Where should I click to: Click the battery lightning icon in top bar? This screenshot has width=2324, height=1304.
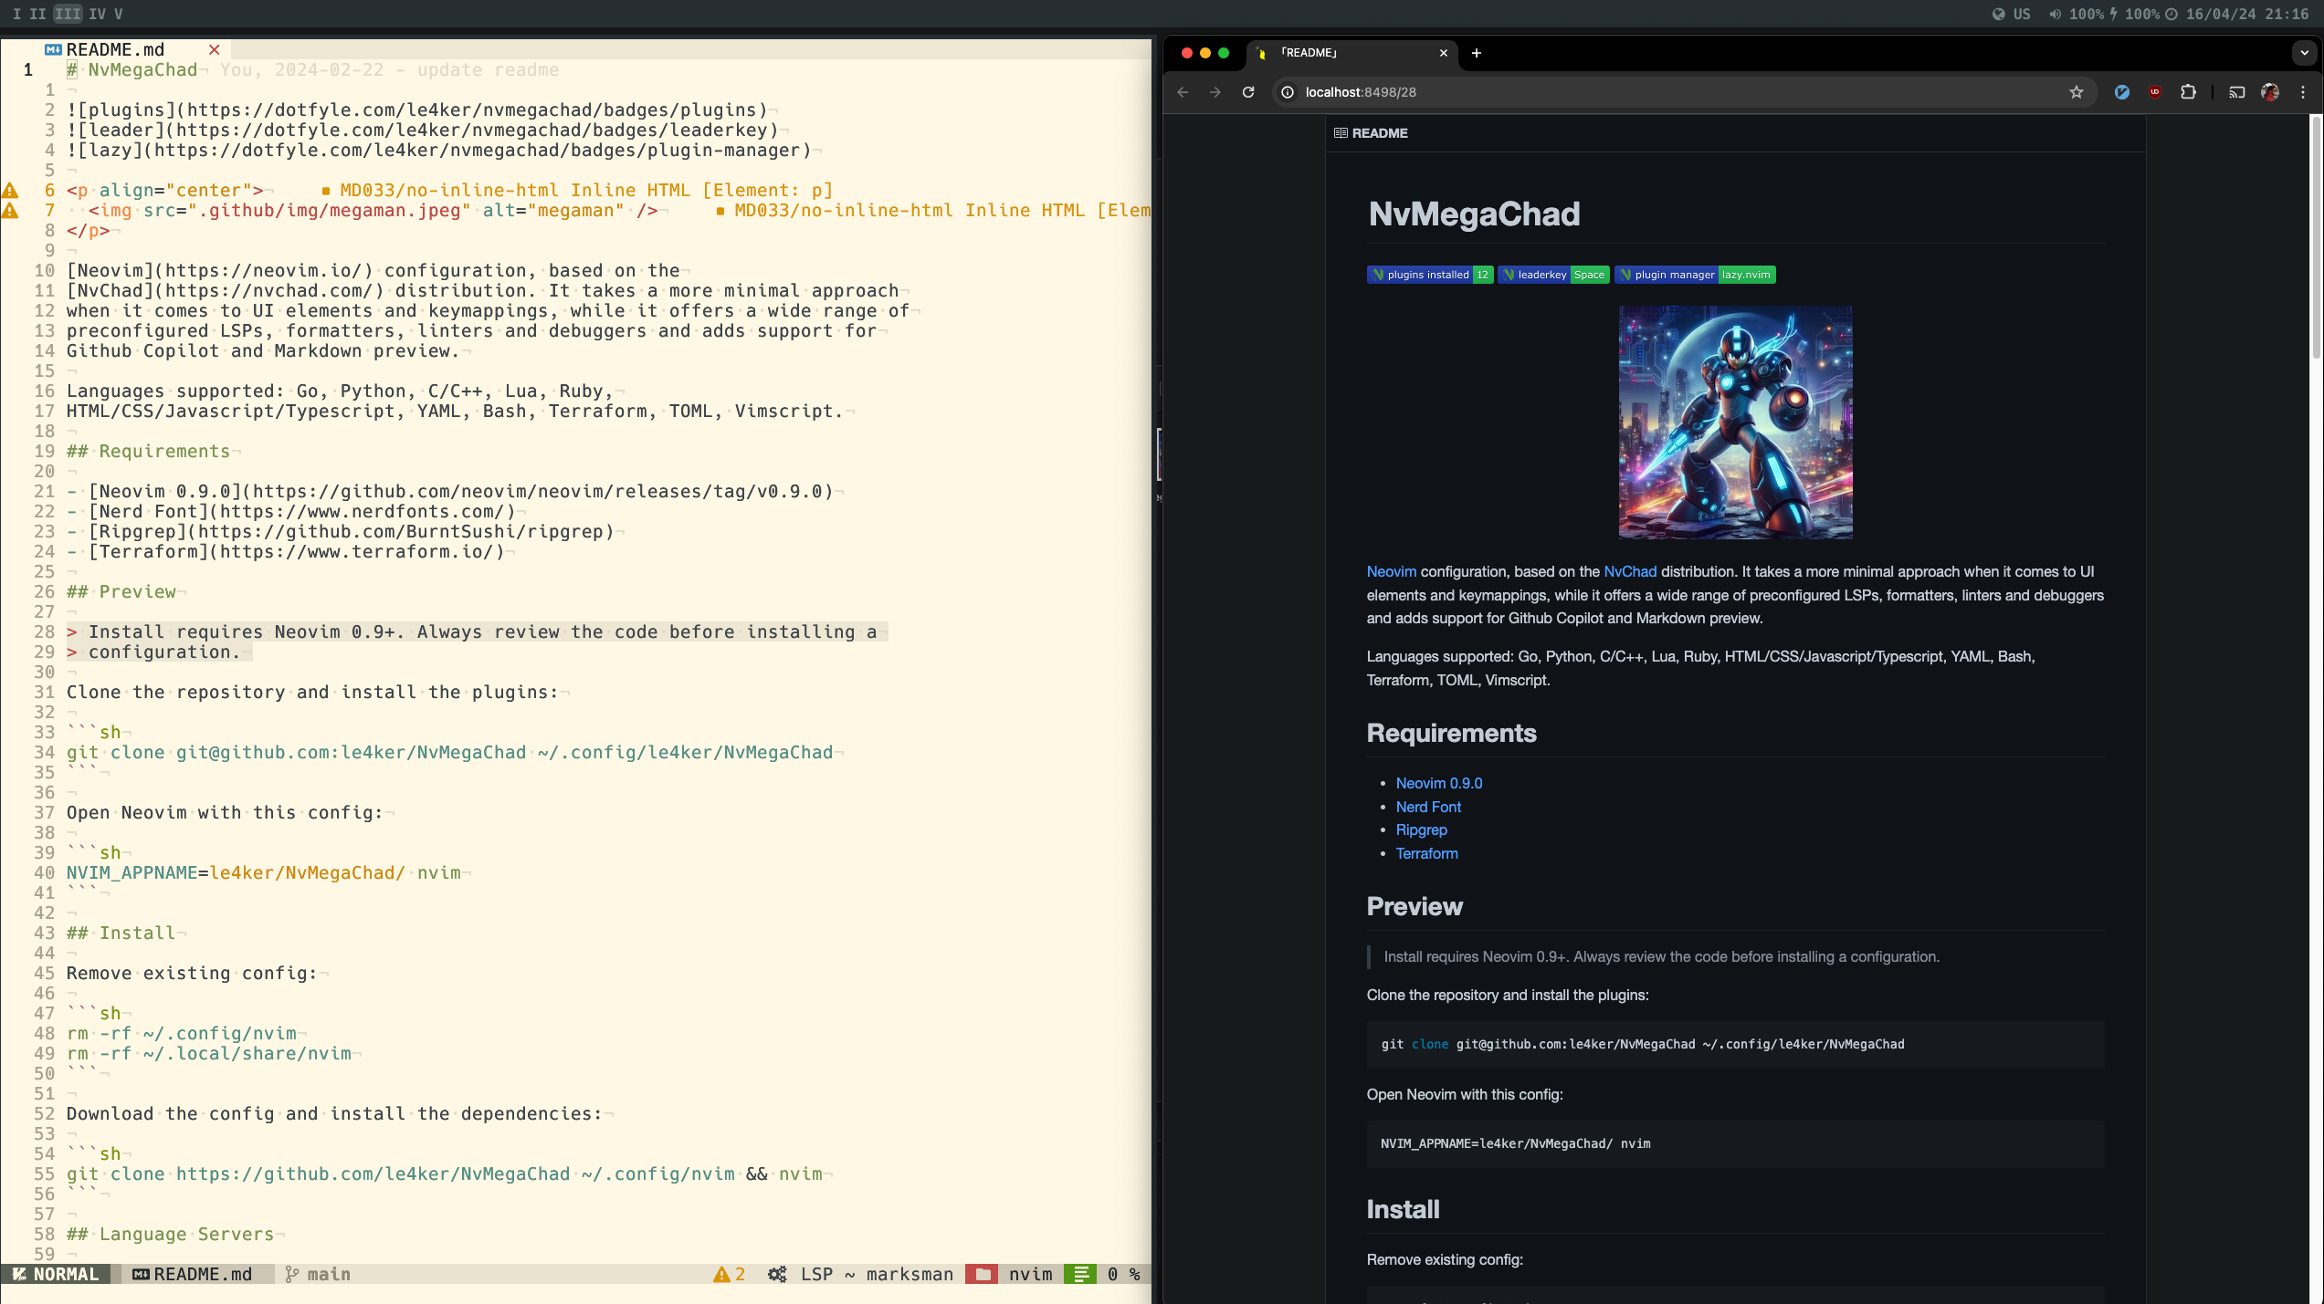[2113, 14]
